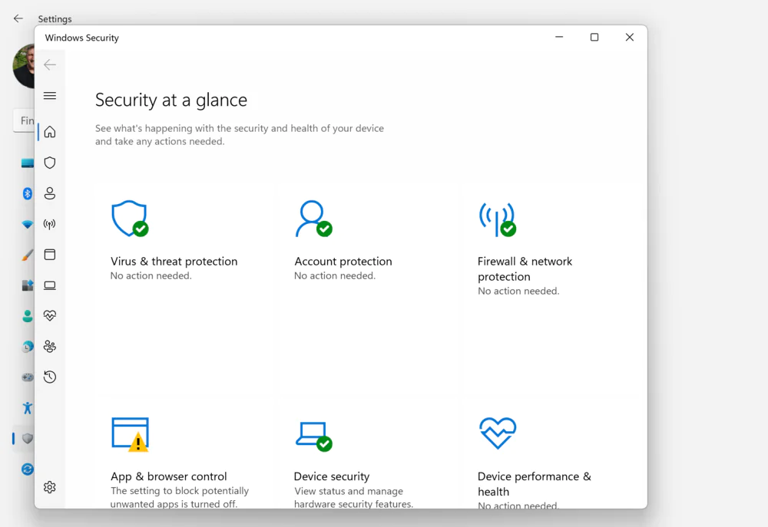
Task: Open Family options icon in sidebar
Action: point(50,347)
